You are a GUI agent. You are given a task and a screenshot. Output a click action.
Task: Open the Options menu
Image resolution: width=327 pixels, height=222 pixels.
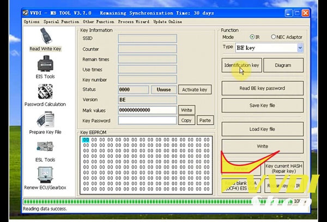(x=32, y=22)
